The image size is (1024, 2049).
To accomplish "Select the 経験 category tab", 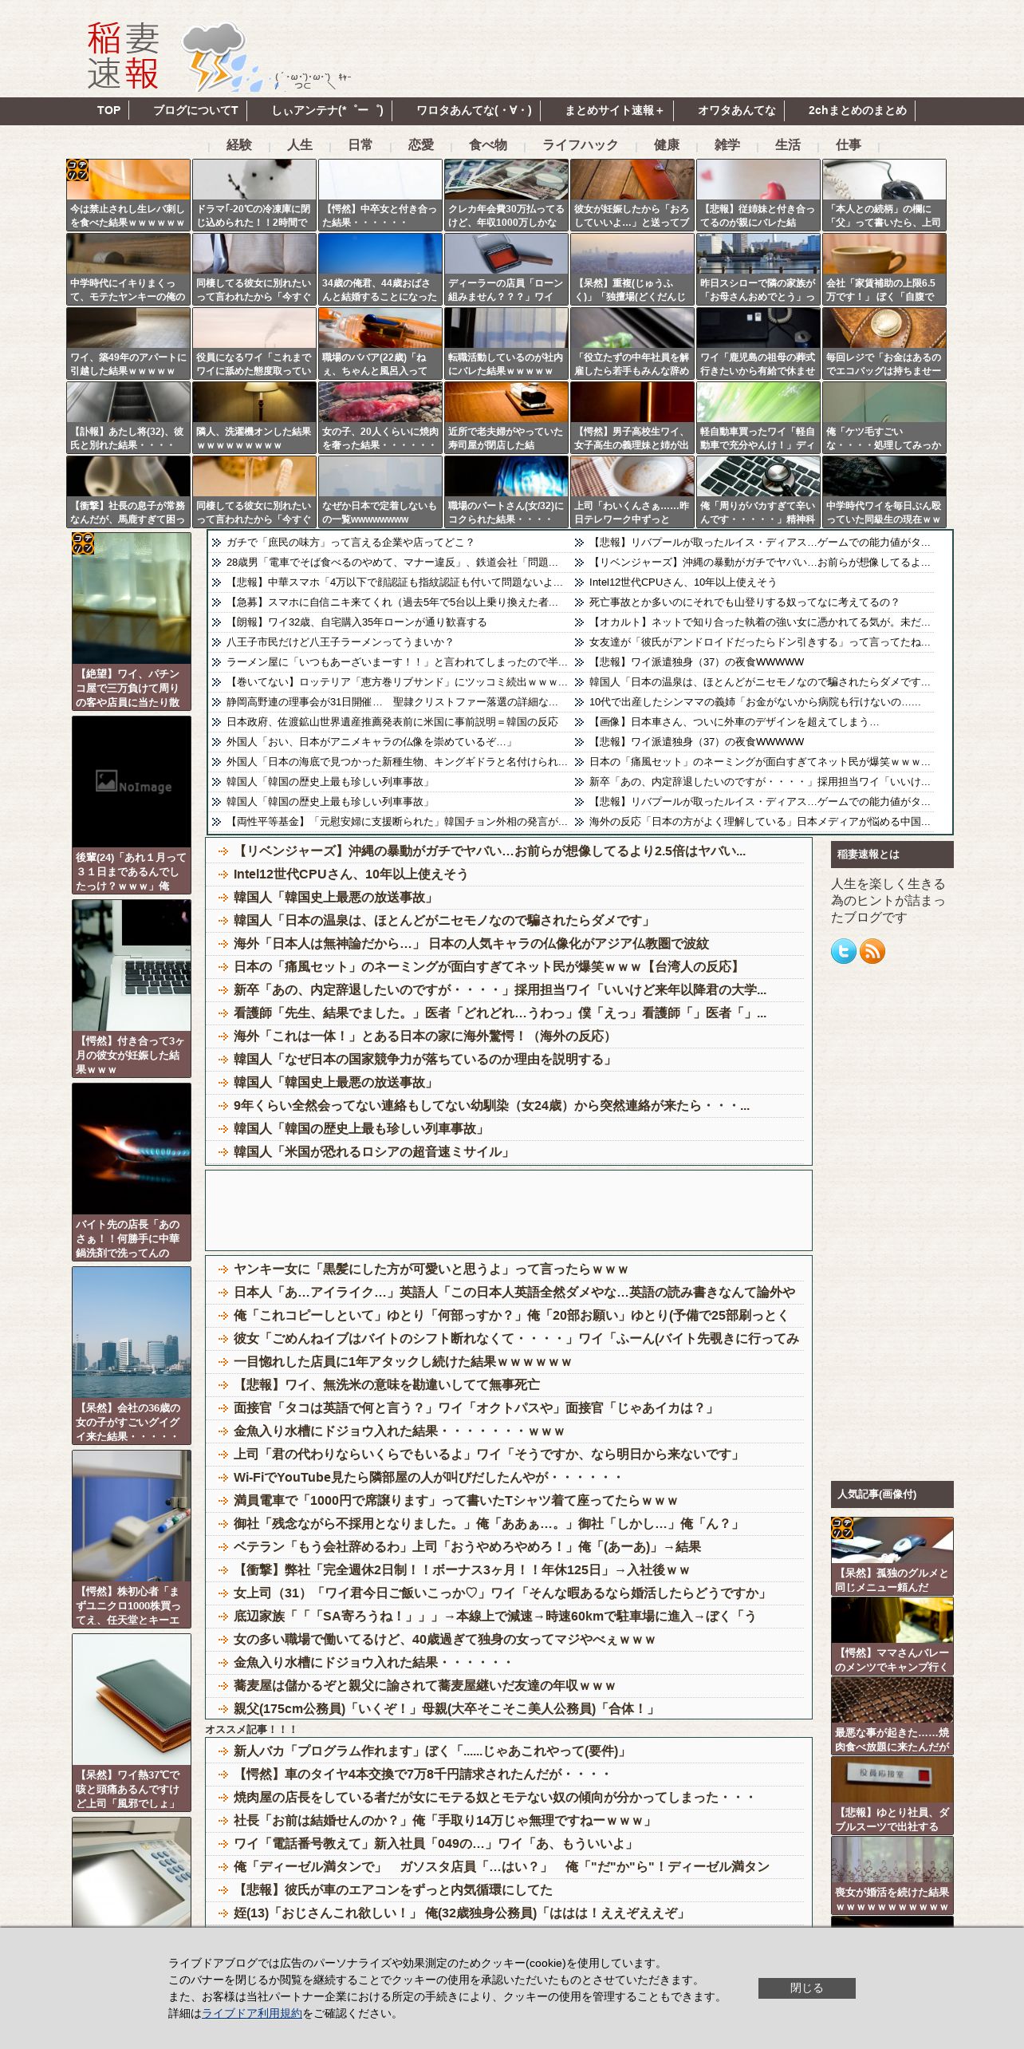I will pos(239,144).
